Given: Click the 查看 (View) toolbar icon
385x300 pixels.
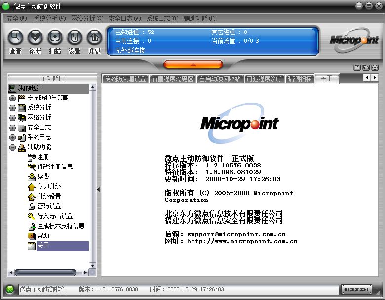Looking at the screenshot, I should pyautogui.click(x=15, y=37).
